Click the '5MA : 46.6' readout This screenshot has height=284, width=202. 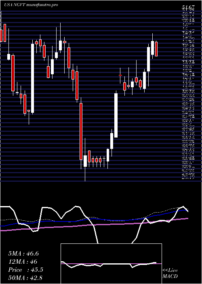23,254
